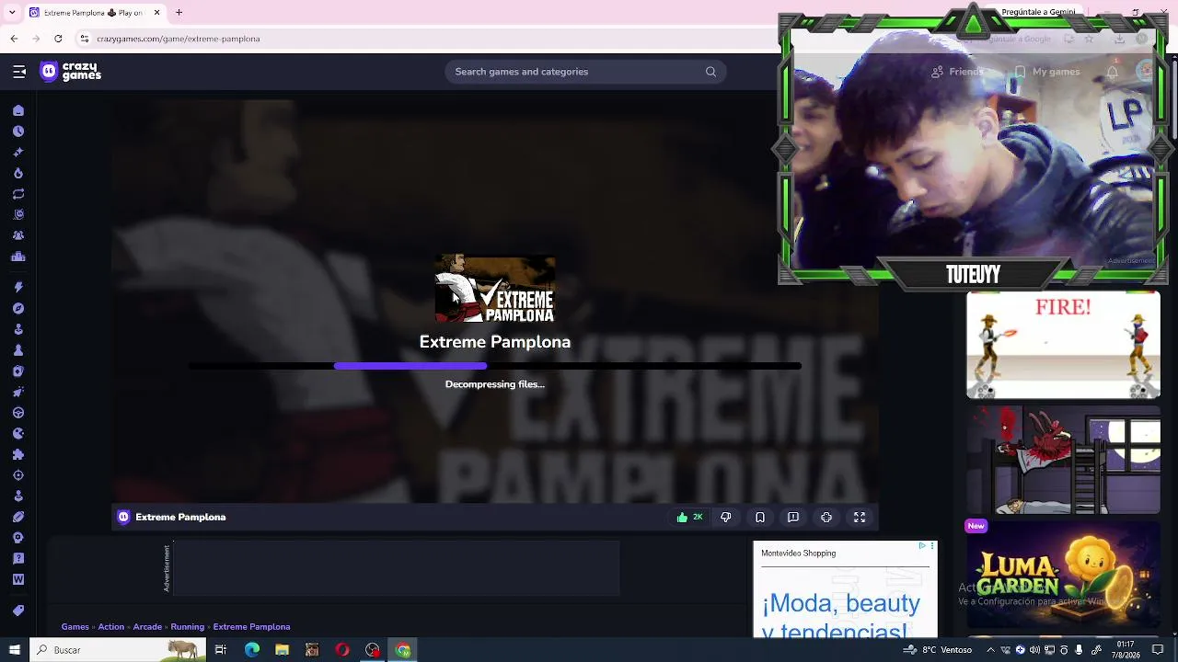
Task: Dislike the game with thumbs down
Action: pyautogui.click(x=726, y=518)
